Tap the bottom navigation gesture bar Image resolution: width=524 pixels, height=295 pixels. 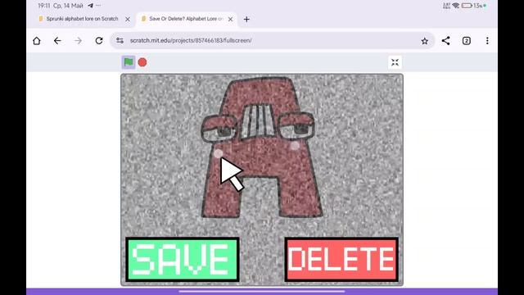click(x=262, y=292)
